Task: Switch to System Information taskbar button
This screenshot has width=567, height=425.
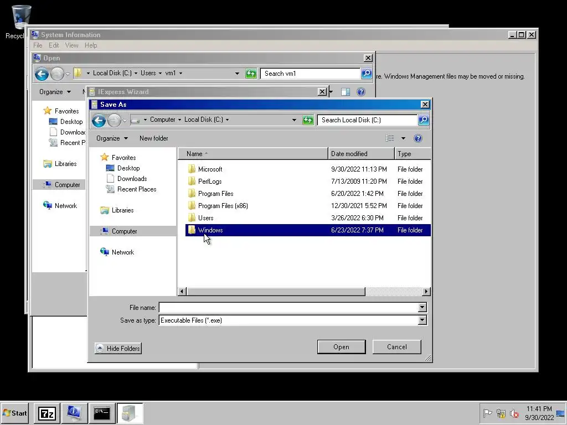Action: click(74, 413)
